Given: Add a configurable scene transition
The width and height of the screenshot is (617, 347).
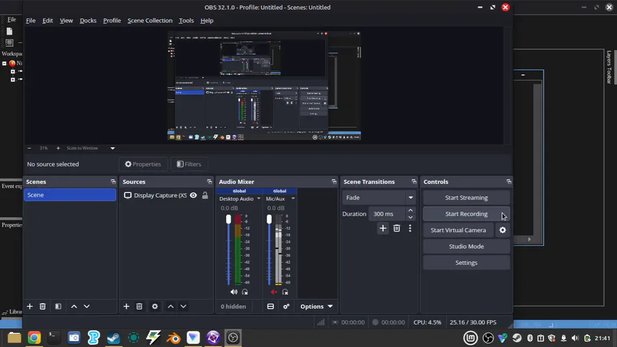Looking at the screenshot, I should 383,229.
